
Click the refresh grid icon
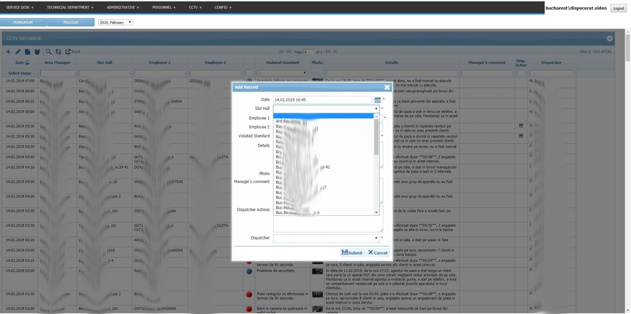click(58, 52)
